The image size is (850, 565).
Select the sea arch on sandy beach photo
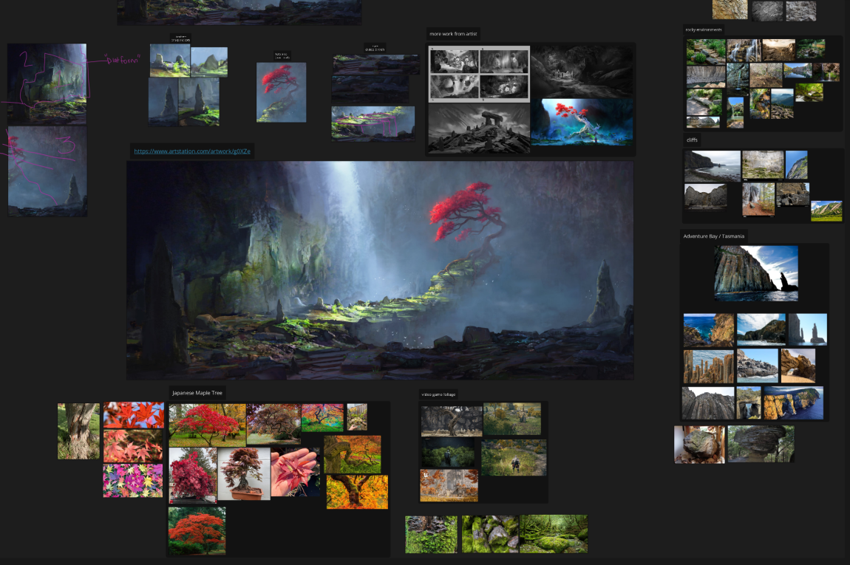pyautogui.click(x=798, y=366)
